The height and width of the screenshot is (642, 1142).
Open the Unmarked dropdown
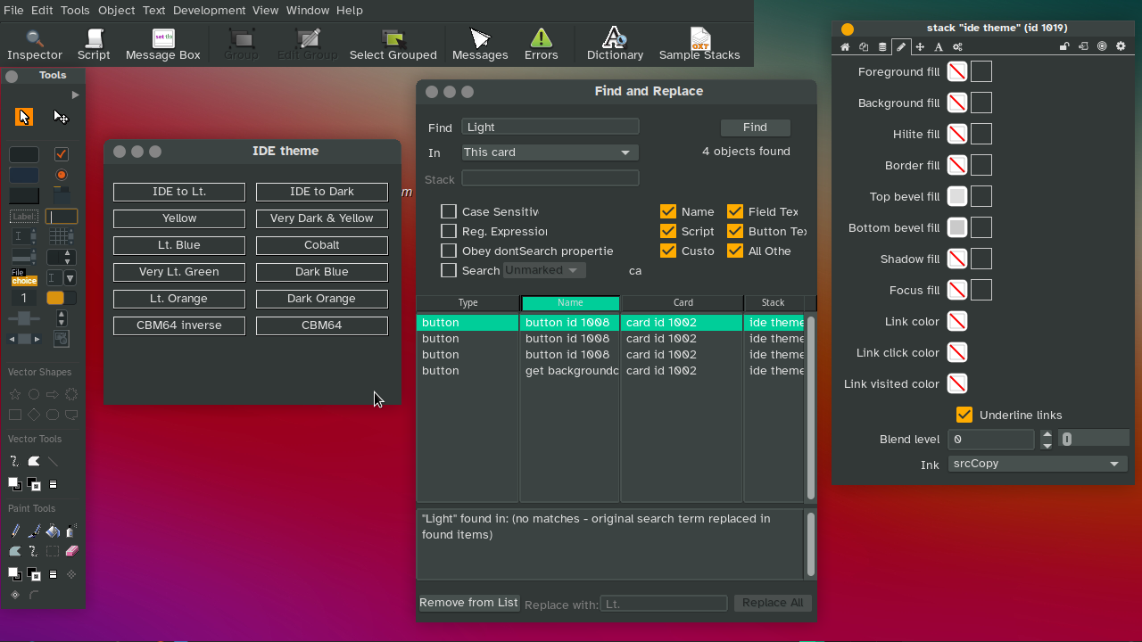(x=544, y=270)
